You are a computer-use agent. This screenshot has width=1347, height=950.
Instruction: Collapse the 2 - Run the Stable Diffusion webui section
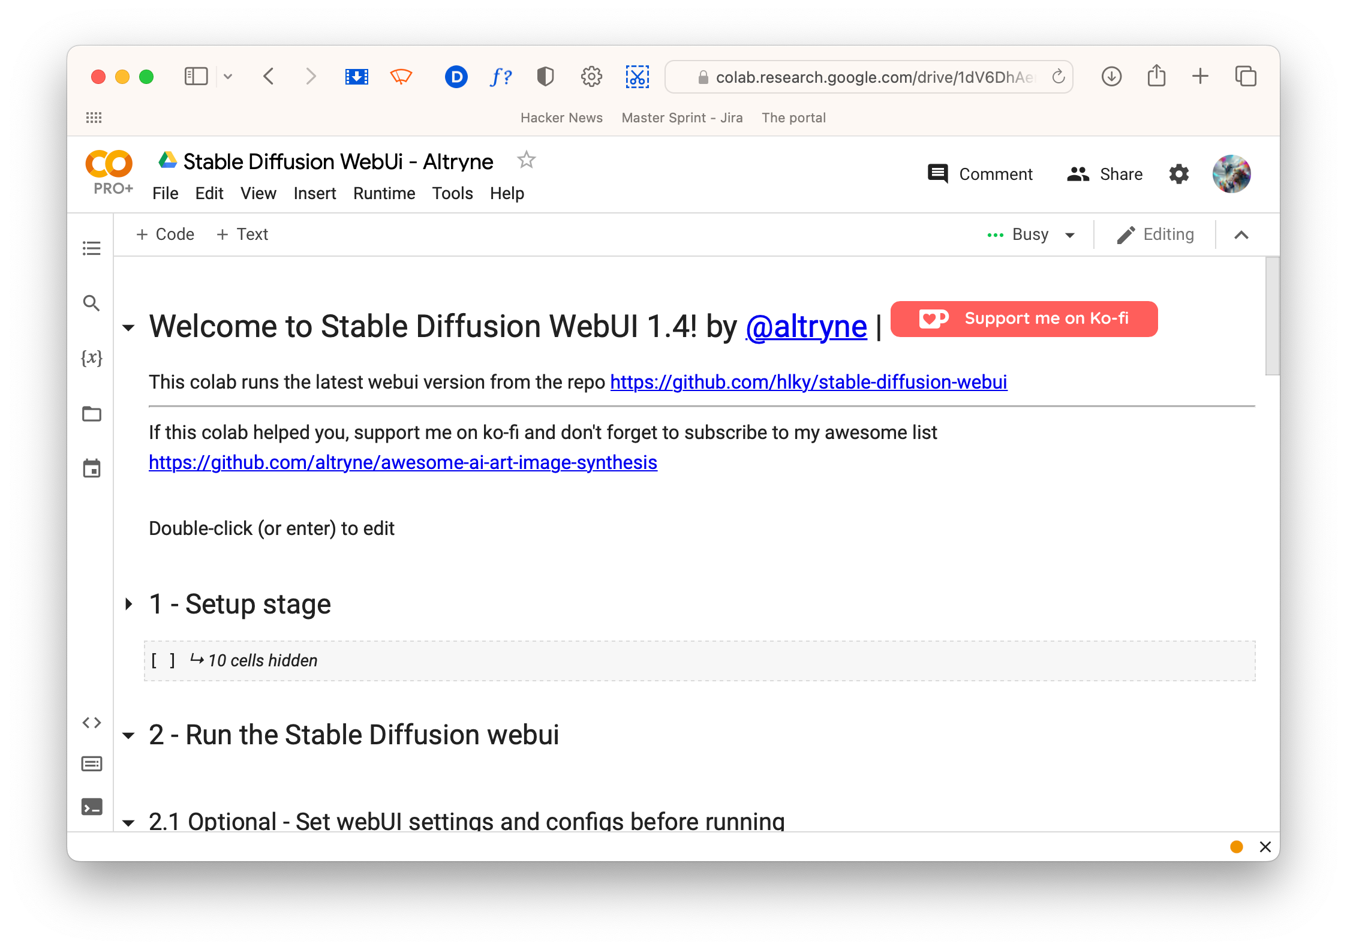coord(128,736)
